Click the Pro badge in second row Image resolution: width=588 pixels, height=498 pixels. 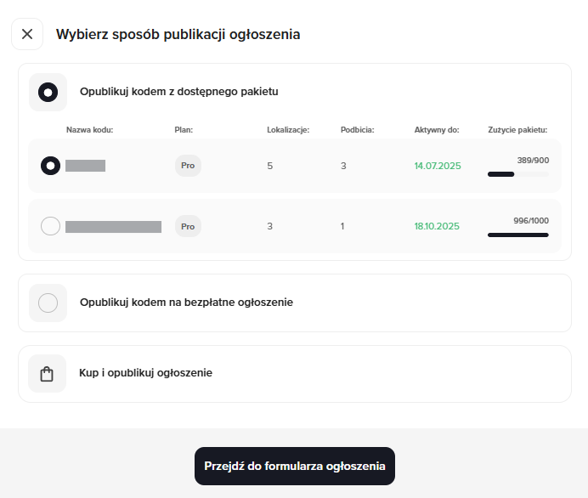188,226
